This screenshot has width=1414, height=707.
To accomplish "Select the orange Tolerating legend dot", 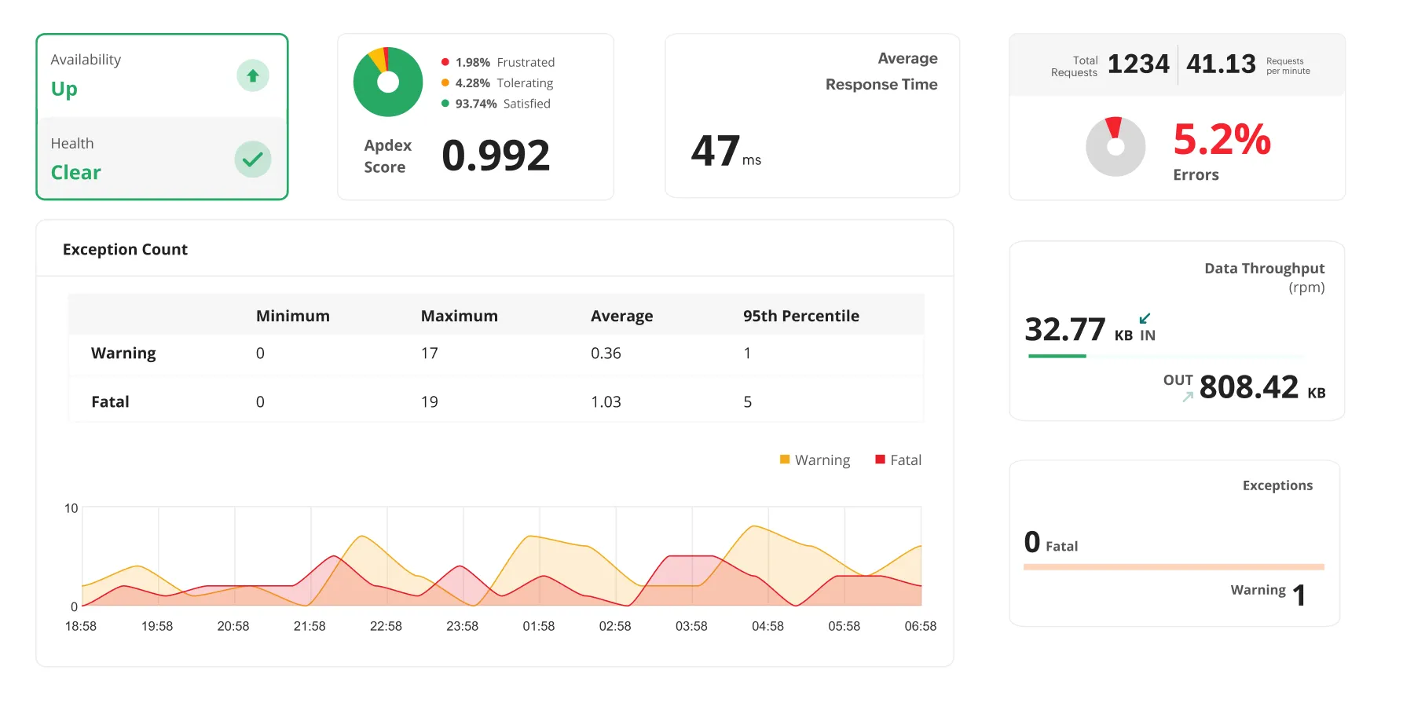I will click(x=445, y=82).
